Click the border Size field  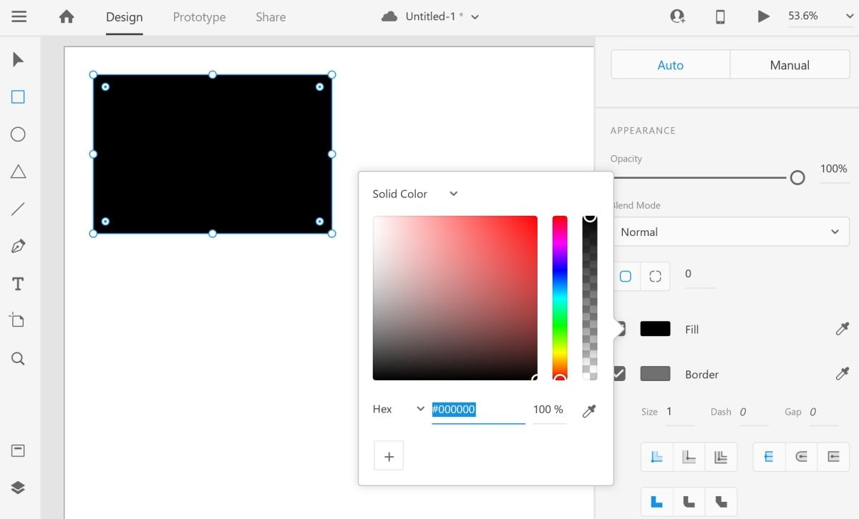point(679,412)
